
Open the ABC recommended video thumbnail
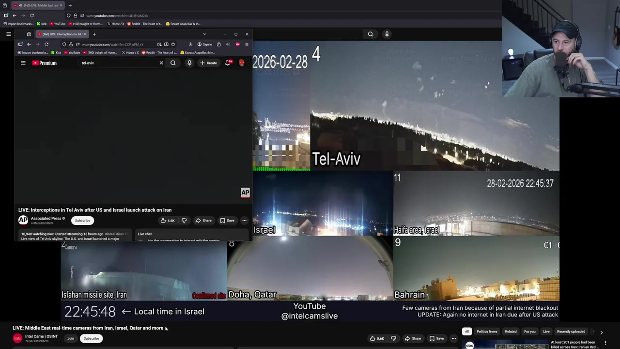coord(506,345)
